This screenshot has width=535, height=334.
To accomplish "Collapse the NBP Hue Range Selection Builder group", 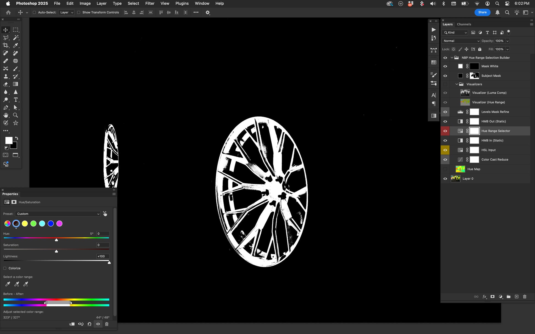I will tap(452, 58).
